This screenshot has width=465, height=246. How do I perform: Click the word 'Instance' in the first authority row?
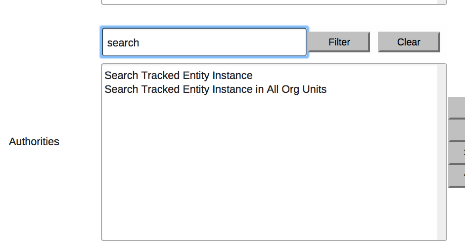(232, 76)
